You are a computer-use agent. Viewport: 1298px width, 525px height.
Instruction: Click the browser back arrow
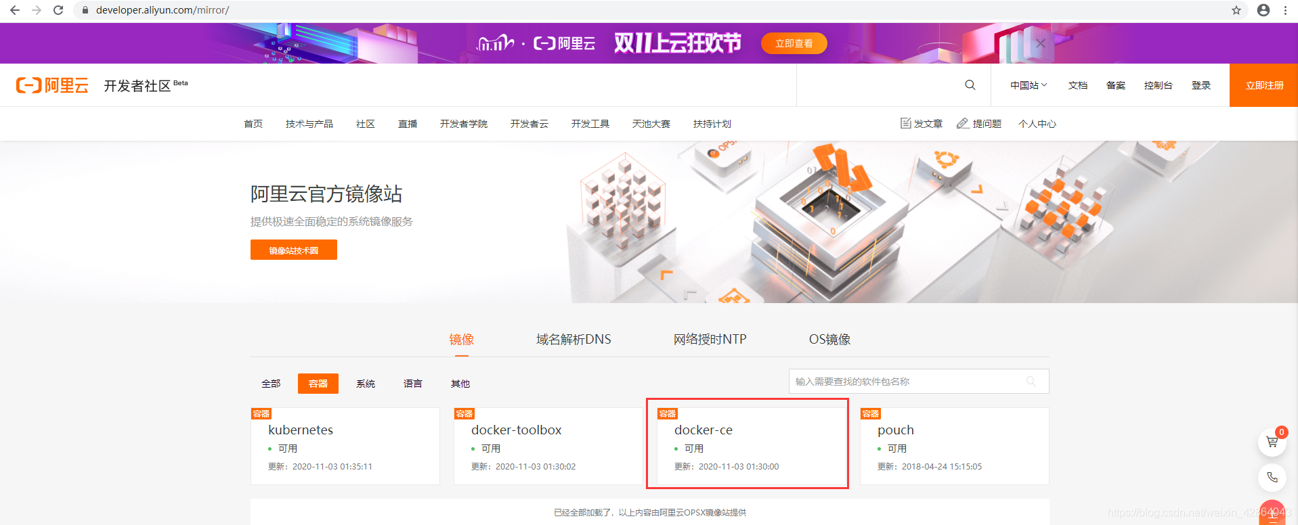coord(14,10)
